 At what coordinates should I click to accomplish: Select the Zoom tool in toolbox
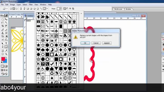click(6, 54)
